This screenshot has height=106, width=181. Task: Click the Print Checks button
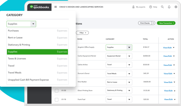145,23
